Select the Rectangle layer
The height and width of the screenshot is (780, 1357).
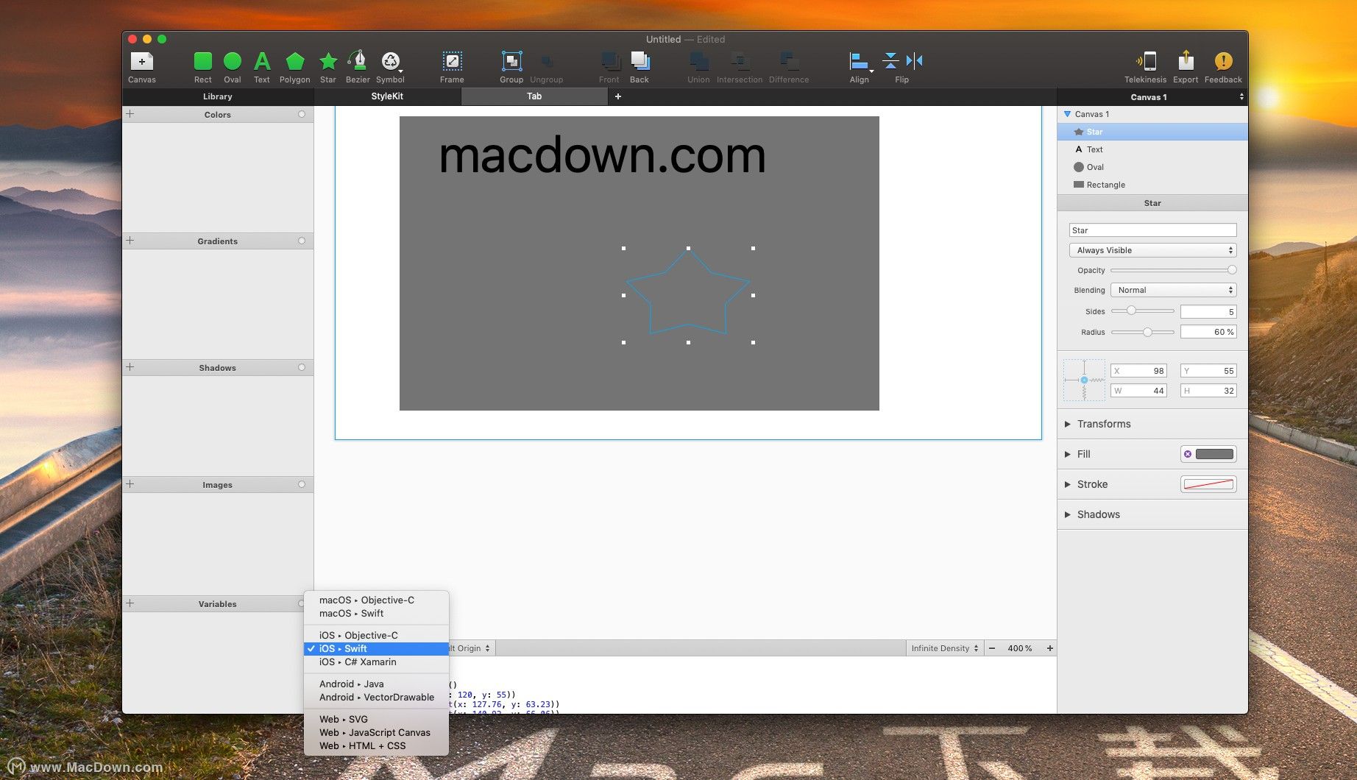(x=1152, y=185)
